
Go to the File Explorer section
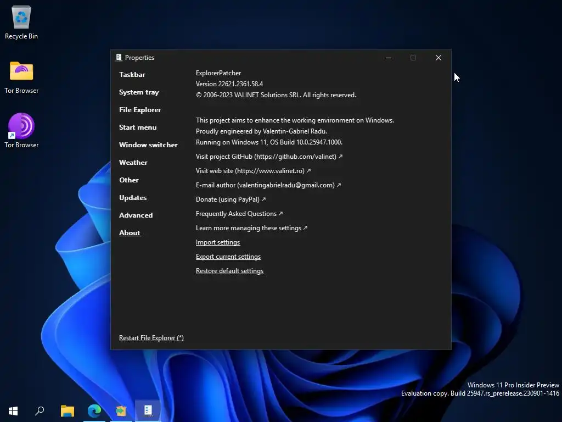click(x=140, y=110)
